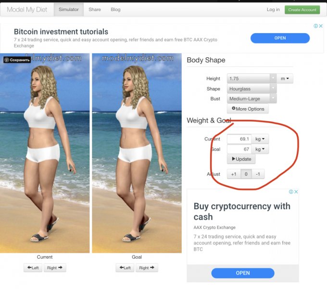This screenshot has width=327, height=289.
Task: Open More Options with gear icon
Action: [x=248, y=109]
